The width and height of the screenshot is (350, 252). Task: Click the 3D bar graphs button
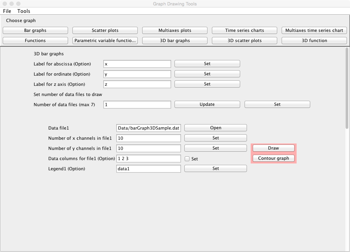click(175, 40)
